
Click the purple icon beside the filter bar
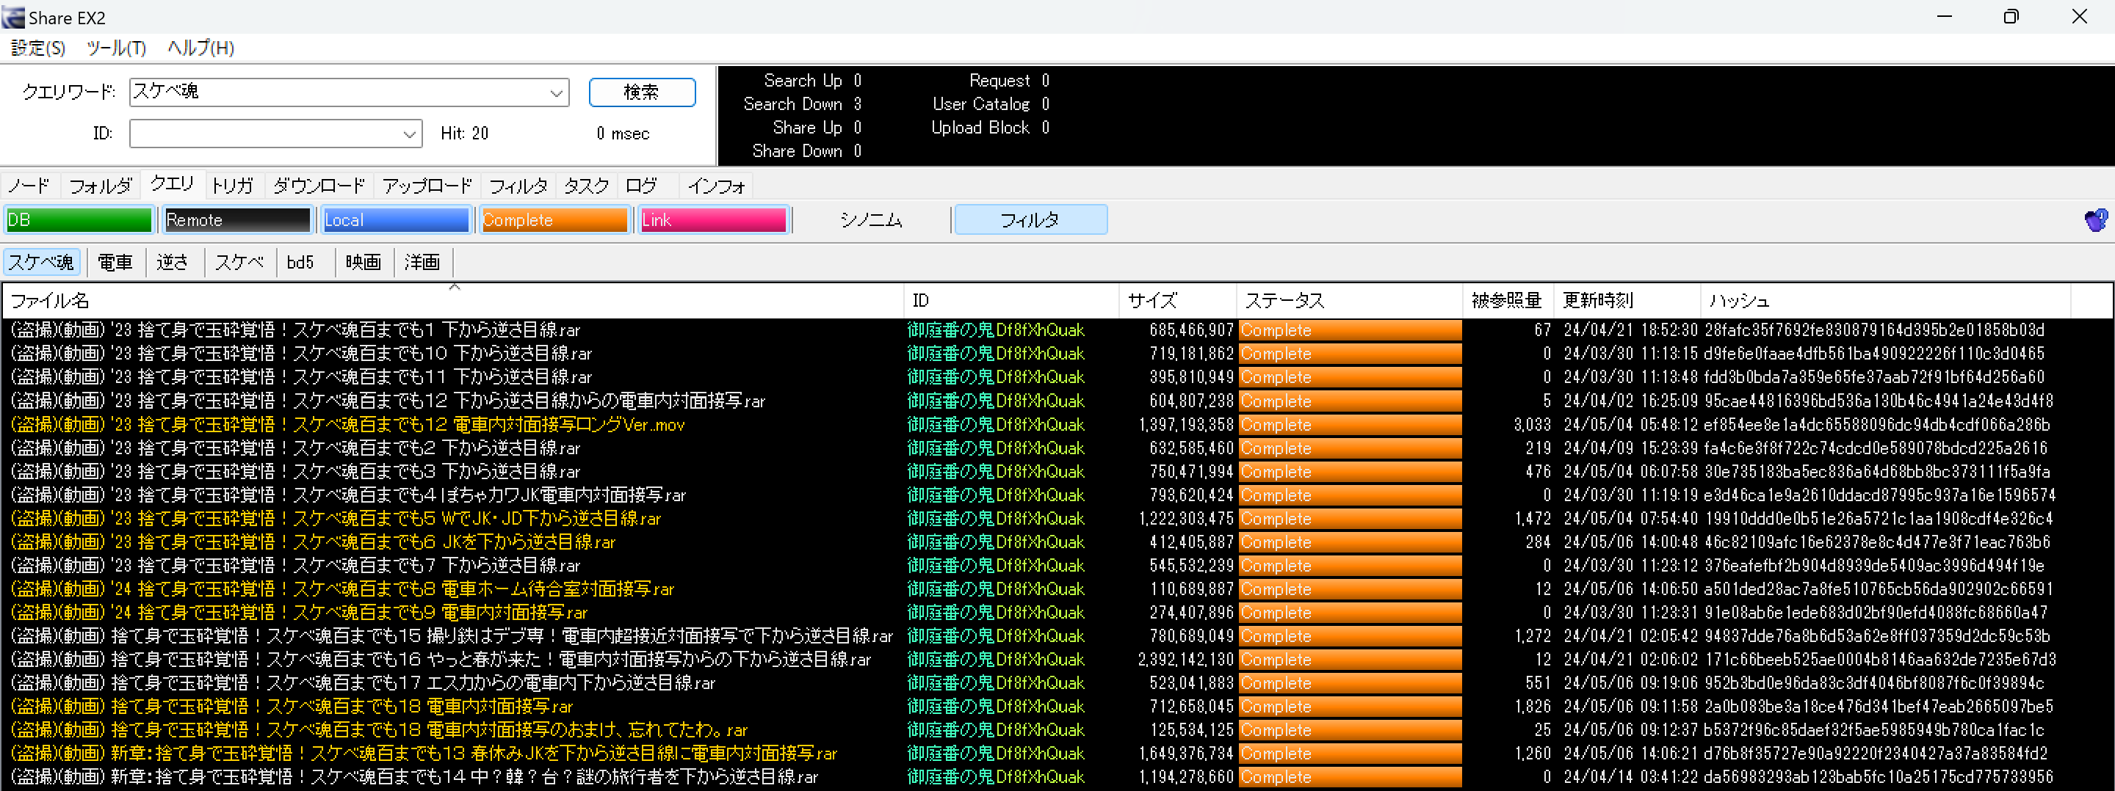click(2095, 220)
